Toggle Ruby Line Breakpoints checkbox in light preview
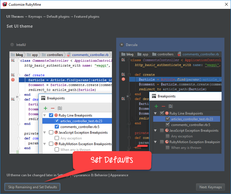The width and height of the screenshot is (231, 194). pos(51,115)
